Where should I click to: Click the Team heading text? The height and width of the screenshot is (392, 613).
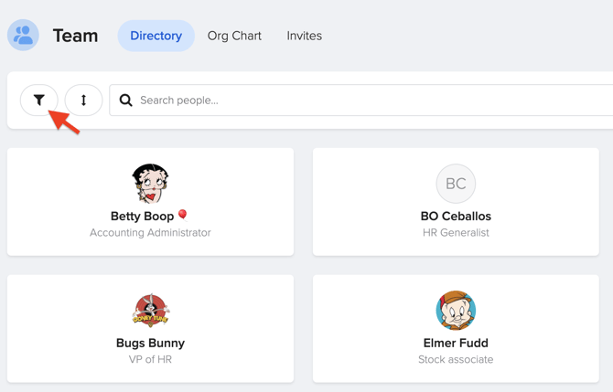point(75,36)
